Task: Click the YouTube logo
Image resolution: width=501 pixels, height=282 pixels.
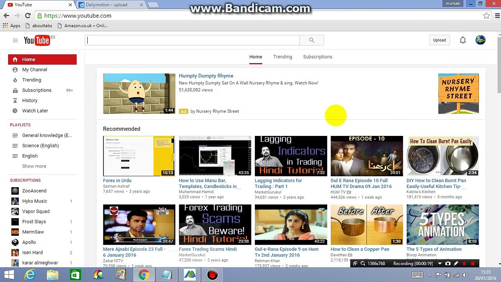Action: [37, 40]
